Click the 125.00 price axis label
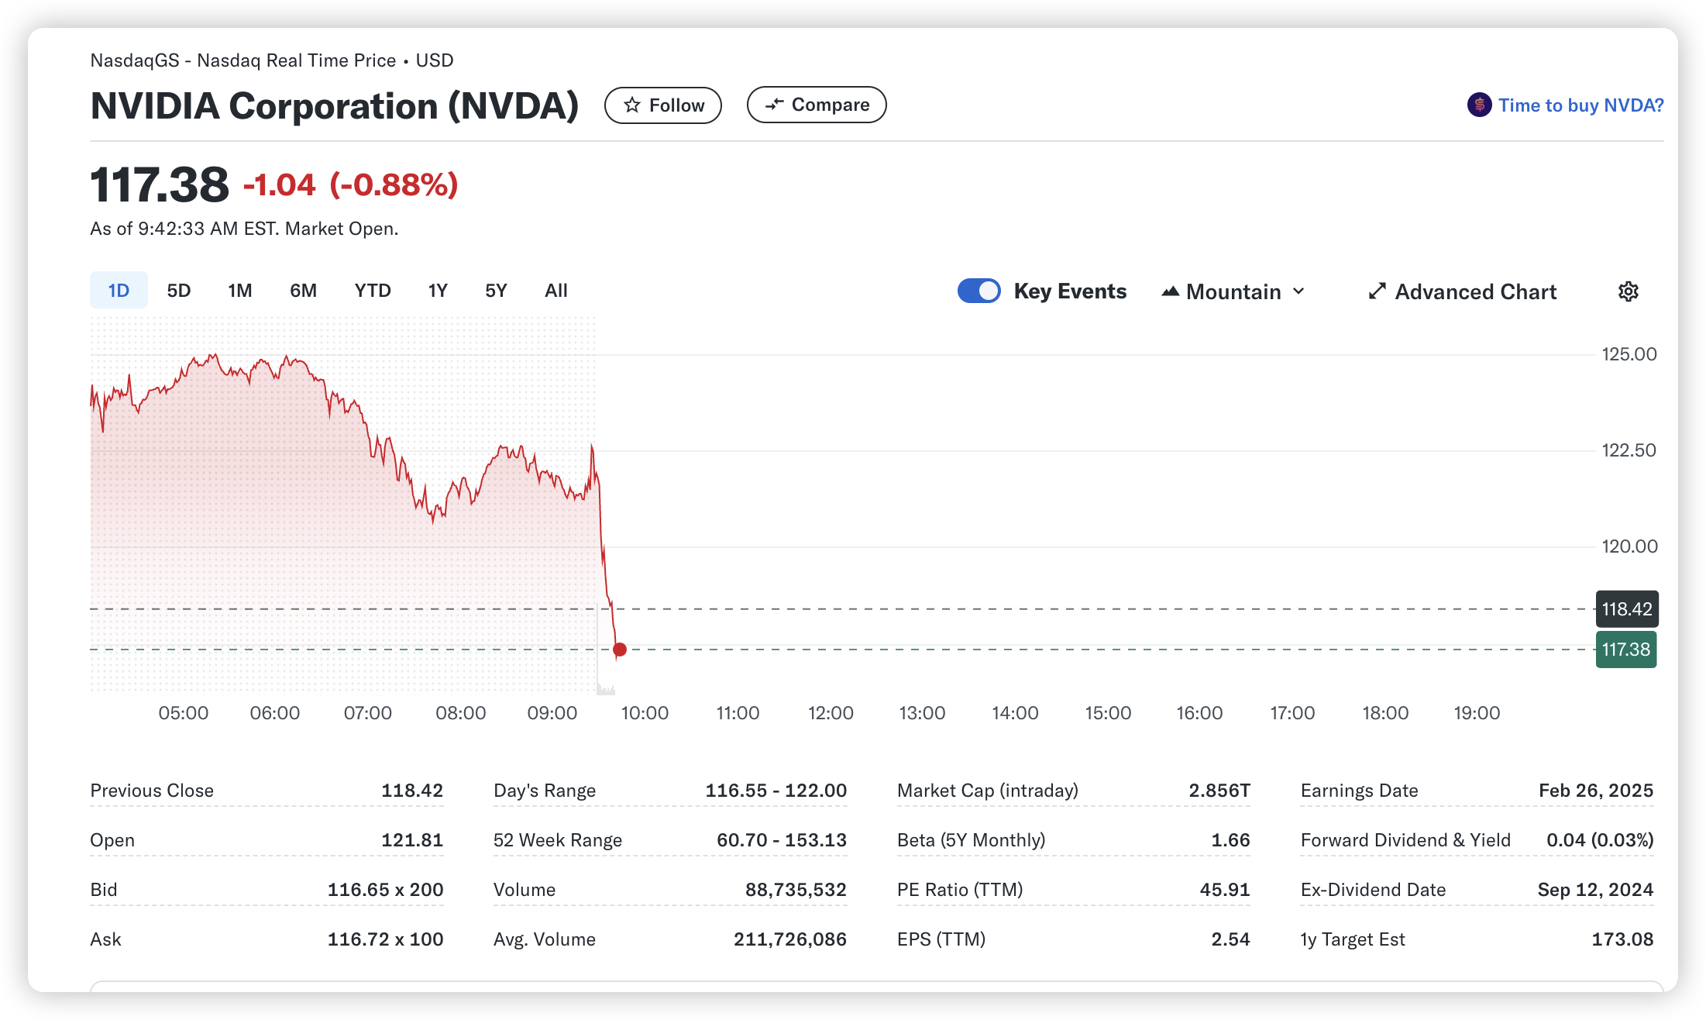Screen dimensions: 1706x1020 click(x=1629, y=354)
